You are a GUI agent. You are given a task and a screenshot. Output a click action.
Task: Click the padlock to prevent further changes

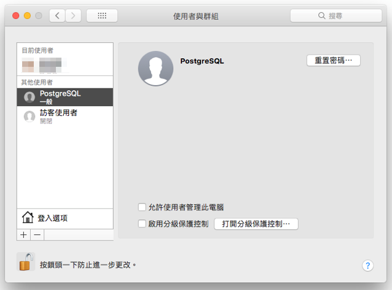coord(26,262)
